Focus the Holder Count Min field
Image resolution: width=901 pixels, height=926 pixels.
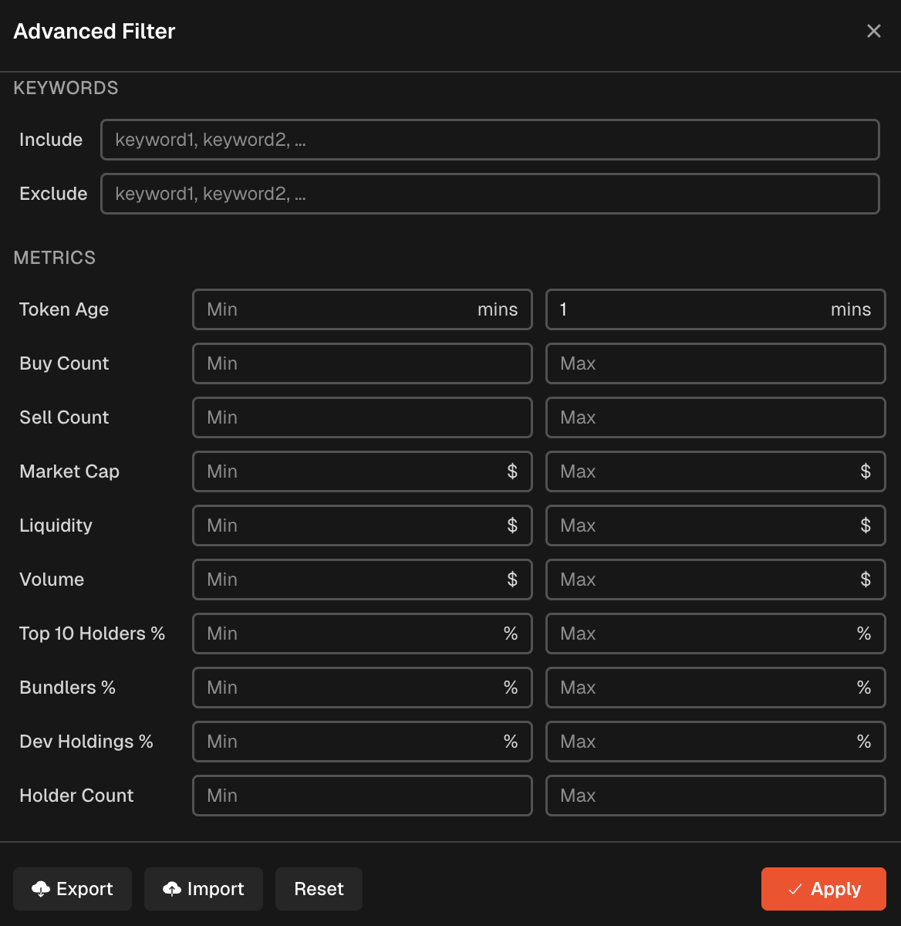coord(363,796)
